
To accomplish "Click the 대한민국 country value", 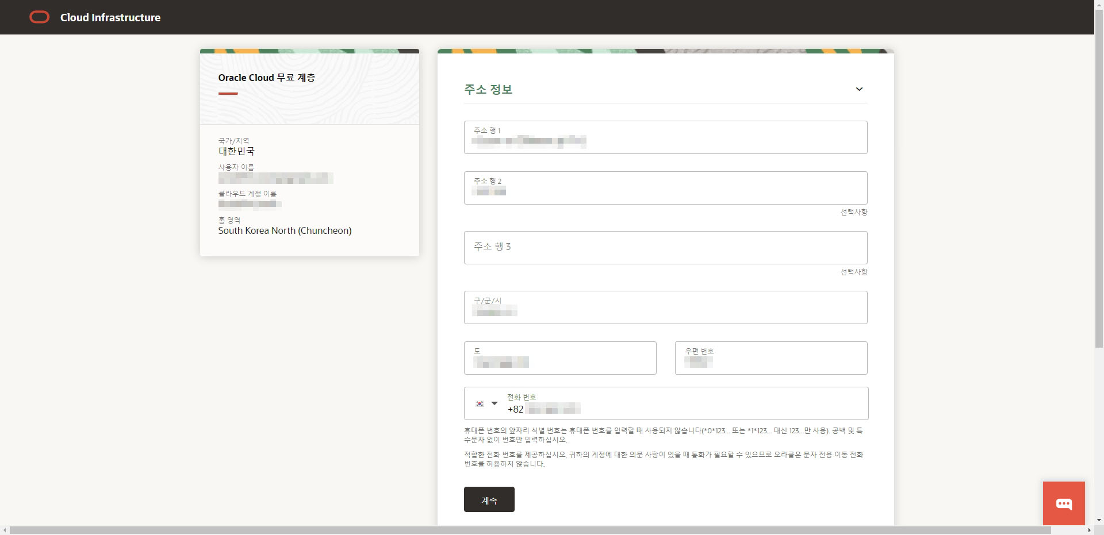I will (236, 151).
